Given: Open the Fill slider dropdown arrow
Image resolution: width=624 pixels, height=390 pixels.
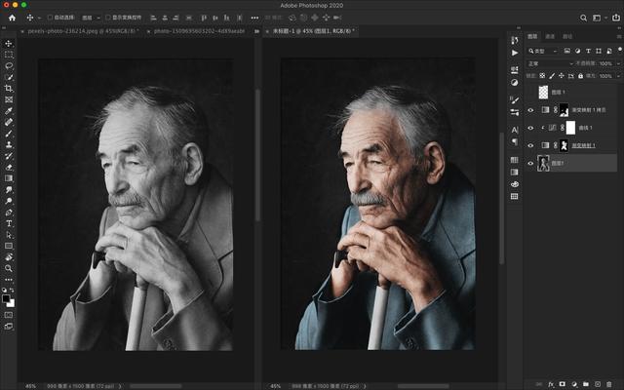Looking at the screenshot, I should coord(618,76).
